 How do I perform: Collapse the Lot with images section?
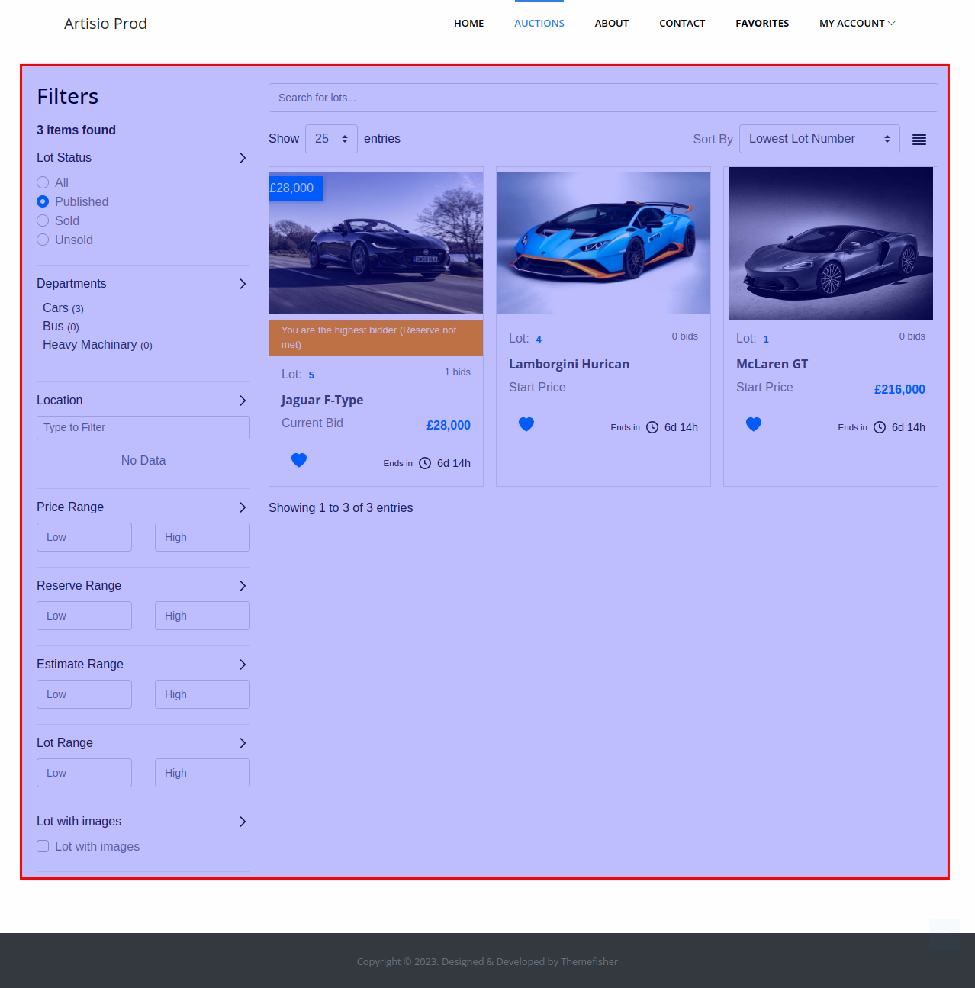(x=243, y=822)
